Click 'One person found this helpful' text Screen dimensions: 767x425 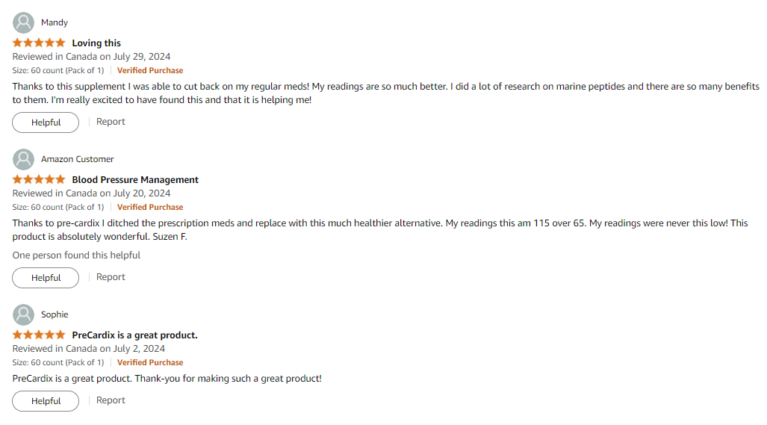coord(76,255)
